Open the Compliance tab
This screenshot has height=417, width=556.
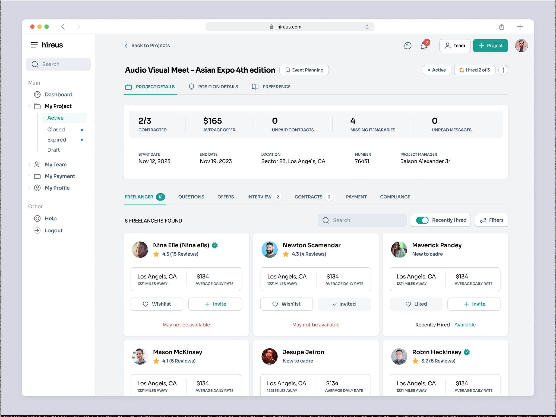pos(395,197)
